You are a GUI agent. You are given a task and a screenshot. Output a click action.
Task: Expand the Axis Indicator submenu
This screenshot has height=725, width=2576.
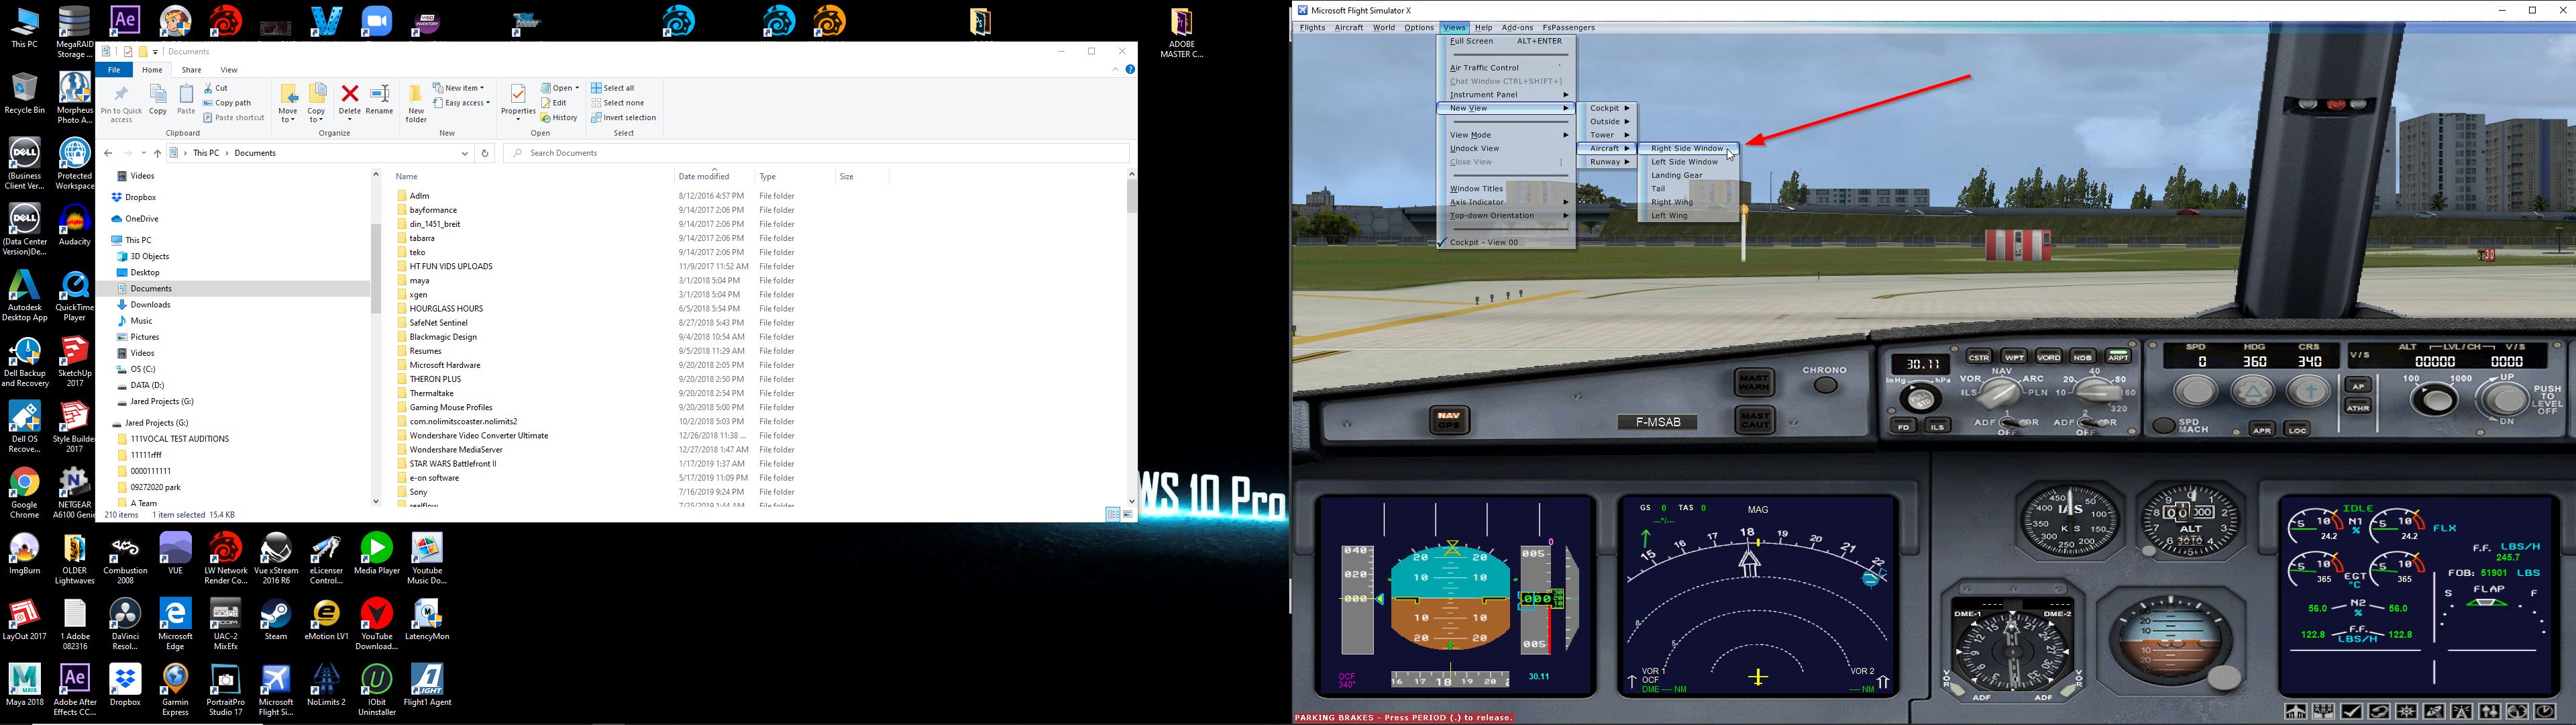pos(1507,202)
